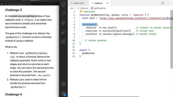Open the Accounts menu icon
This screenshot has height=97, width=173.
64,84
